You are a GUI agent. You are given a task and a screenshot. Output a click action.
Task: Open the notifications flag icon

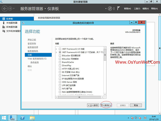[118, 9]
